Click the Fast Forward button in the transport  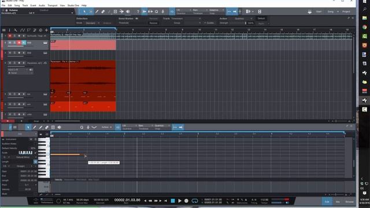(156, 200)
